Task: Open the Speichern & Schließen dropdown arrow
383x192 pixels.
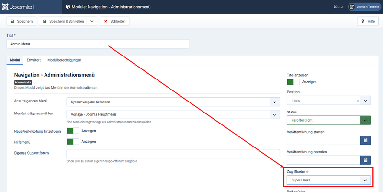Action: click(x=92, y=22)
